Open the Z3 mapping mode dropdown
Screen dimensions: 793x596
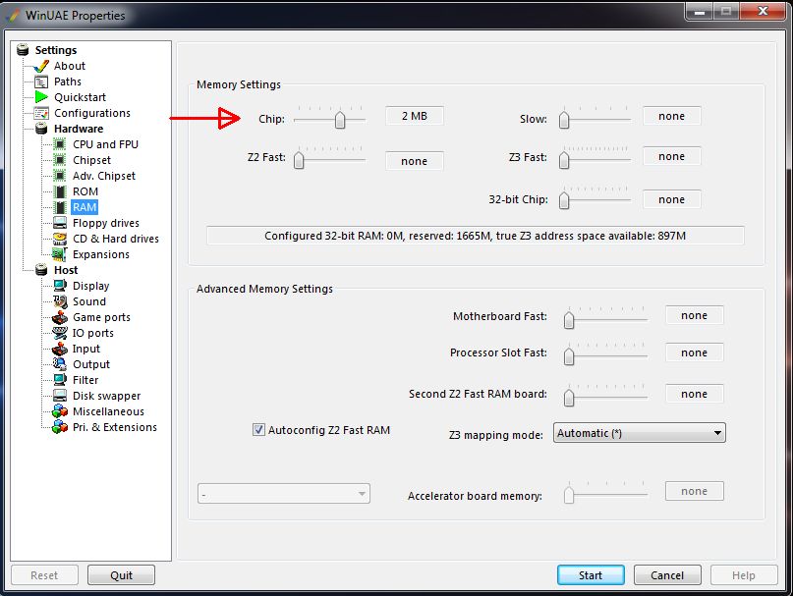coord(639,433)
